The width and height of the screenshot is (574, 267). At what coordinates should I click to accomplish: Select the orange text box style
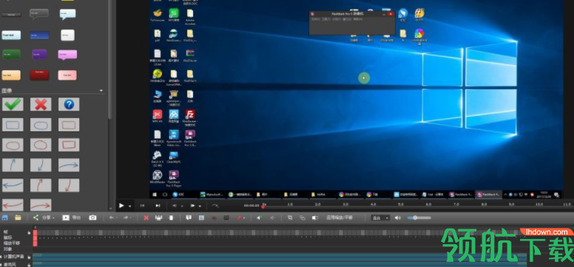[x=11, y=75]
